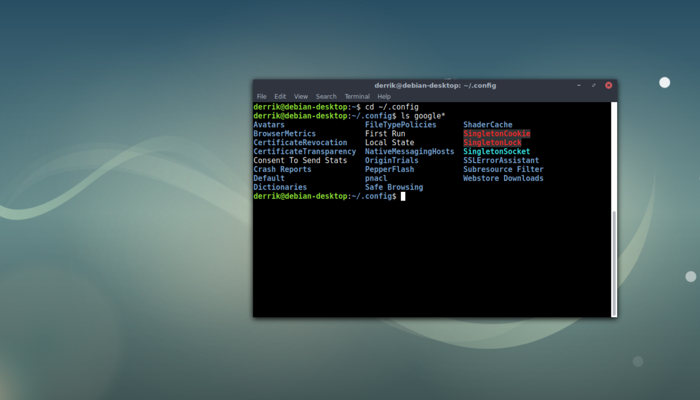Click the 'Local State' file entry
This screenshot has height=400, width=700.
point(390,142)
